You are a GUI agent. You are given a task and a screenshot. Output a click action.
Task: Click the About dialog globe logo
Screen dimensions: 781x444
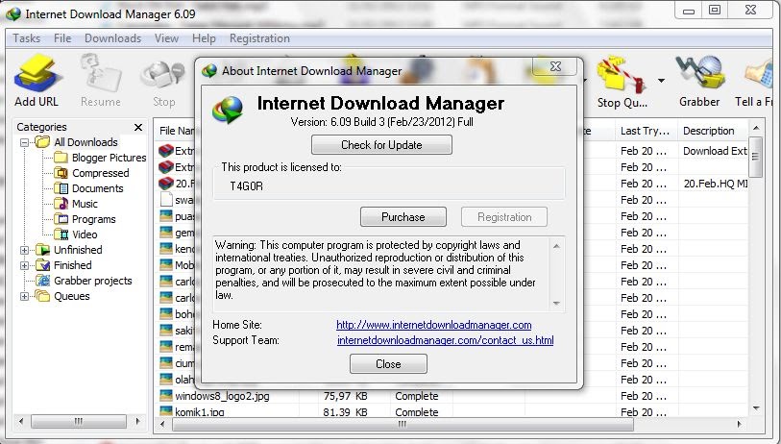coord(228,109)
